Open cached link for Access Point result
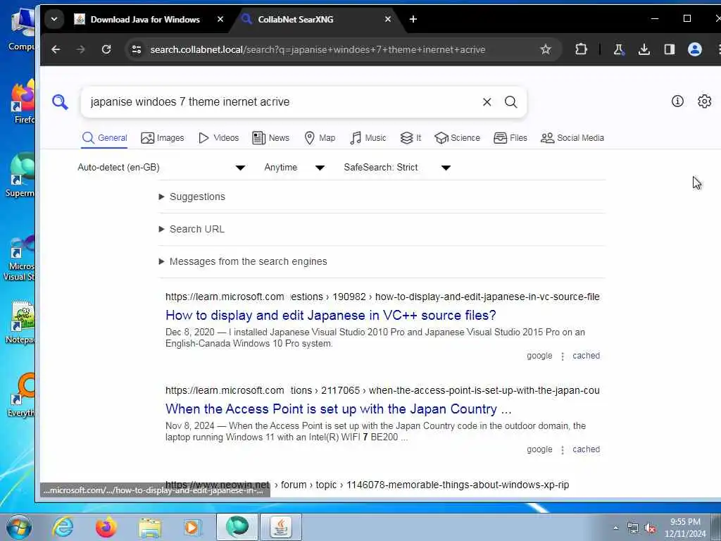This screenshot has height=541, width=721. tap(586, 449)
